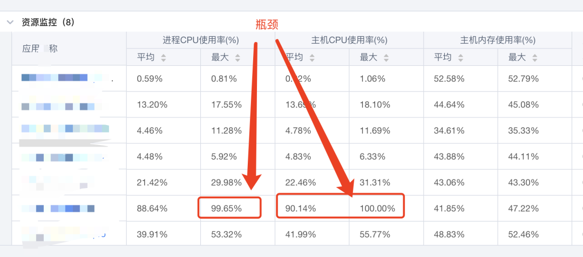Select the 100.00% host CPU max cell
The image size is (583, 257).
pyautogui.click(x=377, y=209)
